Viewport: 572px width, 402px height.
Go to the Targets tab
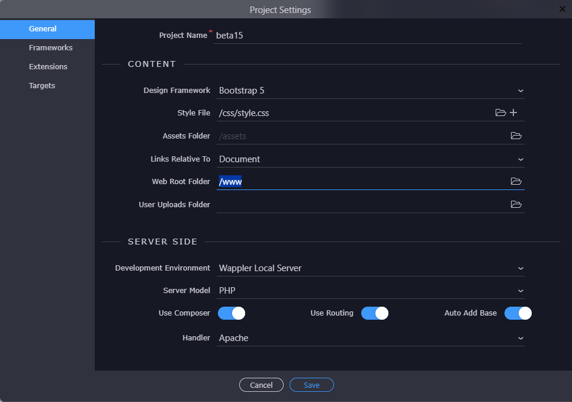click(47, 86)
